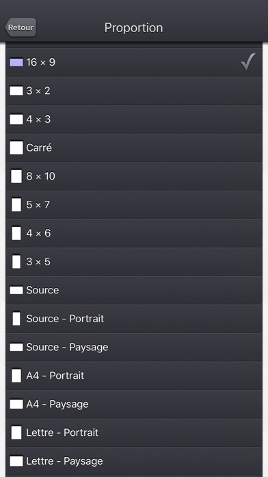Click the 4 × 6 ratio icon

click(16, 233)
